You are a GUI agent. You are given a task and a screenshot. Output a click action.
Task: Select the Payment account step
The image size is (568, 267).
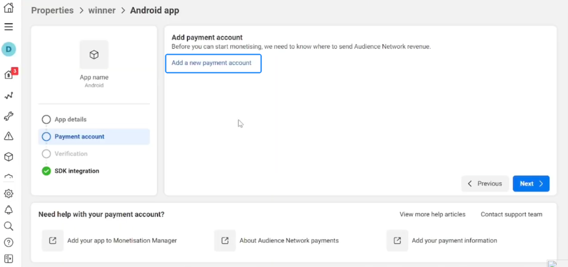(x=94, y=137)
